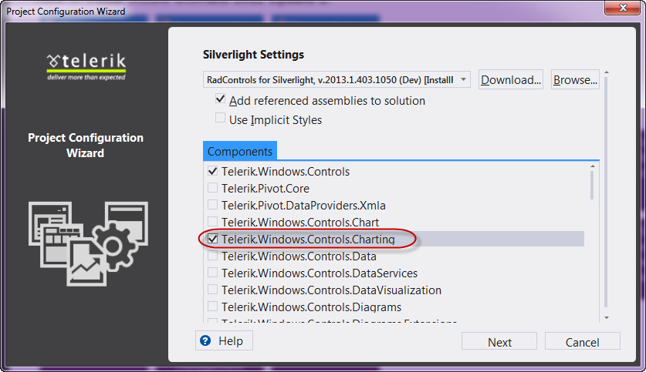Click the blue Help question mark icon
Image resolution: width=646 pixels, height=372 pixels.
click(x=205, y=340)
